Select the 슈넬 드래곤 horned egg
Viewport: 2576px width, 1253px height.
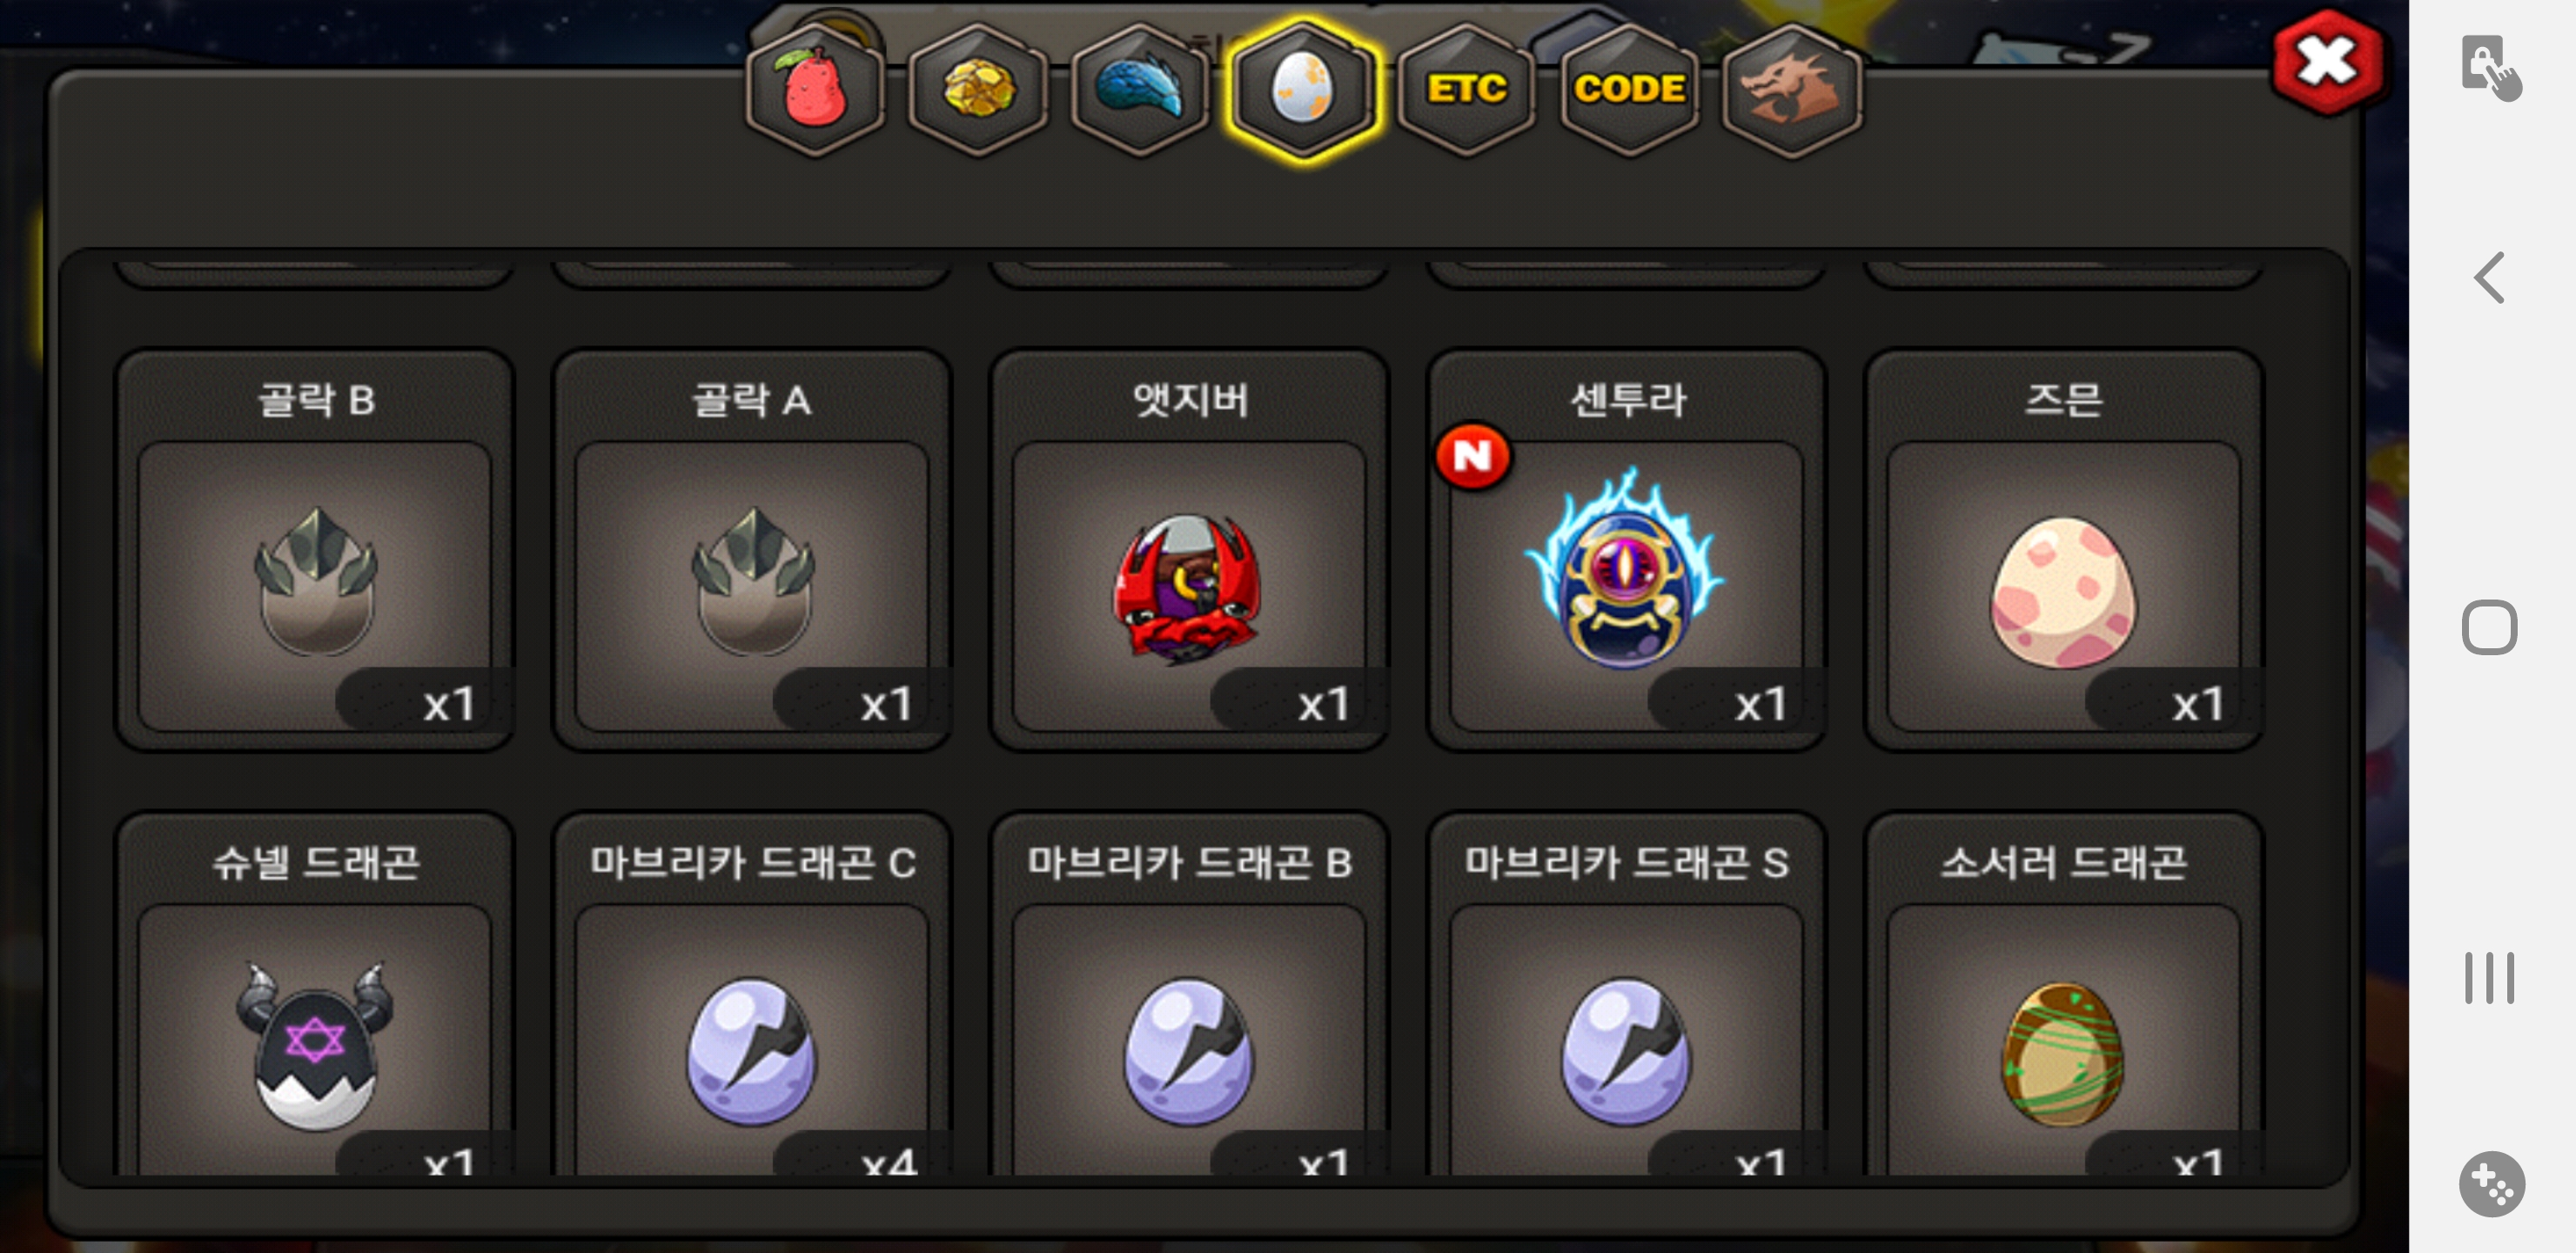[x=315, y=995]
